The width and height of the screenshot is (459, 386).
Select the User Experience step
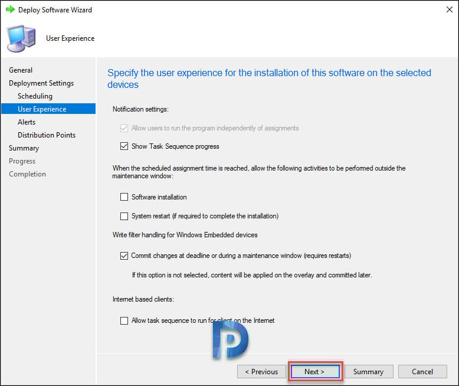[48, 109]
